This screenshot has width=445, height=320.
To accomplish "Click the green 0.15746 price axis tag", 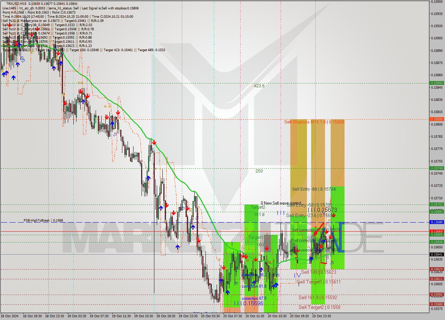I will point(437,168).
